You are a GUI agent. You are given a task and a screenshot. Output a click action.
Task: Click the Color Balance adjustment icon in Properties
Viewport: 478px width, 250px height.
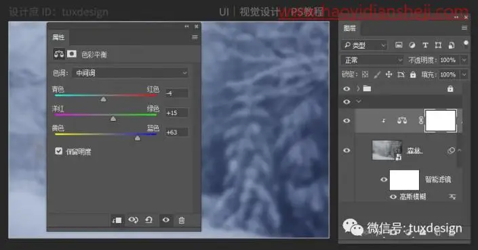tap(59, 54)
